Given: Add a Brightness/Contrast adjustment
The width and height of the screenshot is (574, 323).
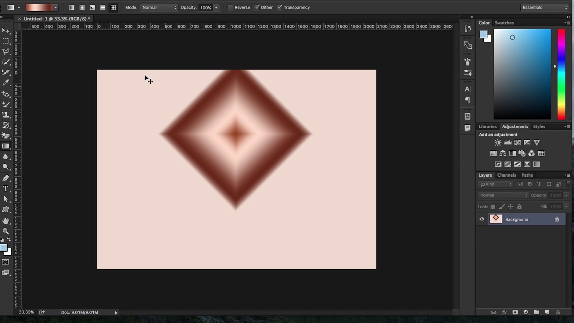Looking at the screenshot, I should pos(498,143).
